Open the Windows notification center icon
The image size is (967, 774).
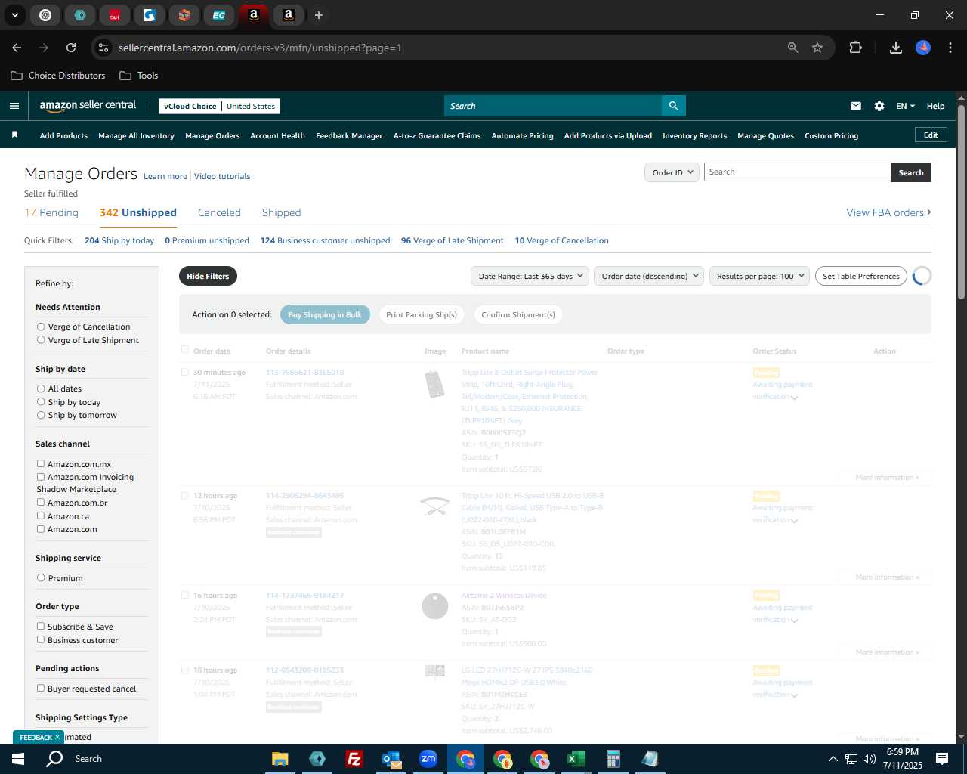click(942, 759)
